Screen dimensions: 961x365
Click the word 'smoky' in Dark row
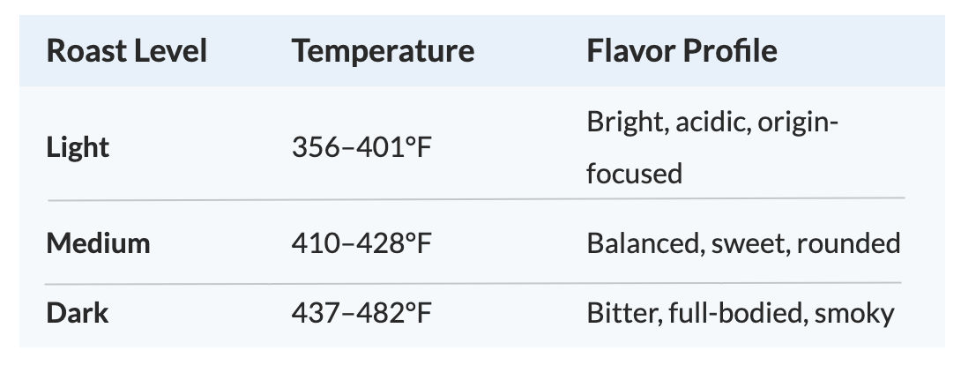[x=854, y=314]
